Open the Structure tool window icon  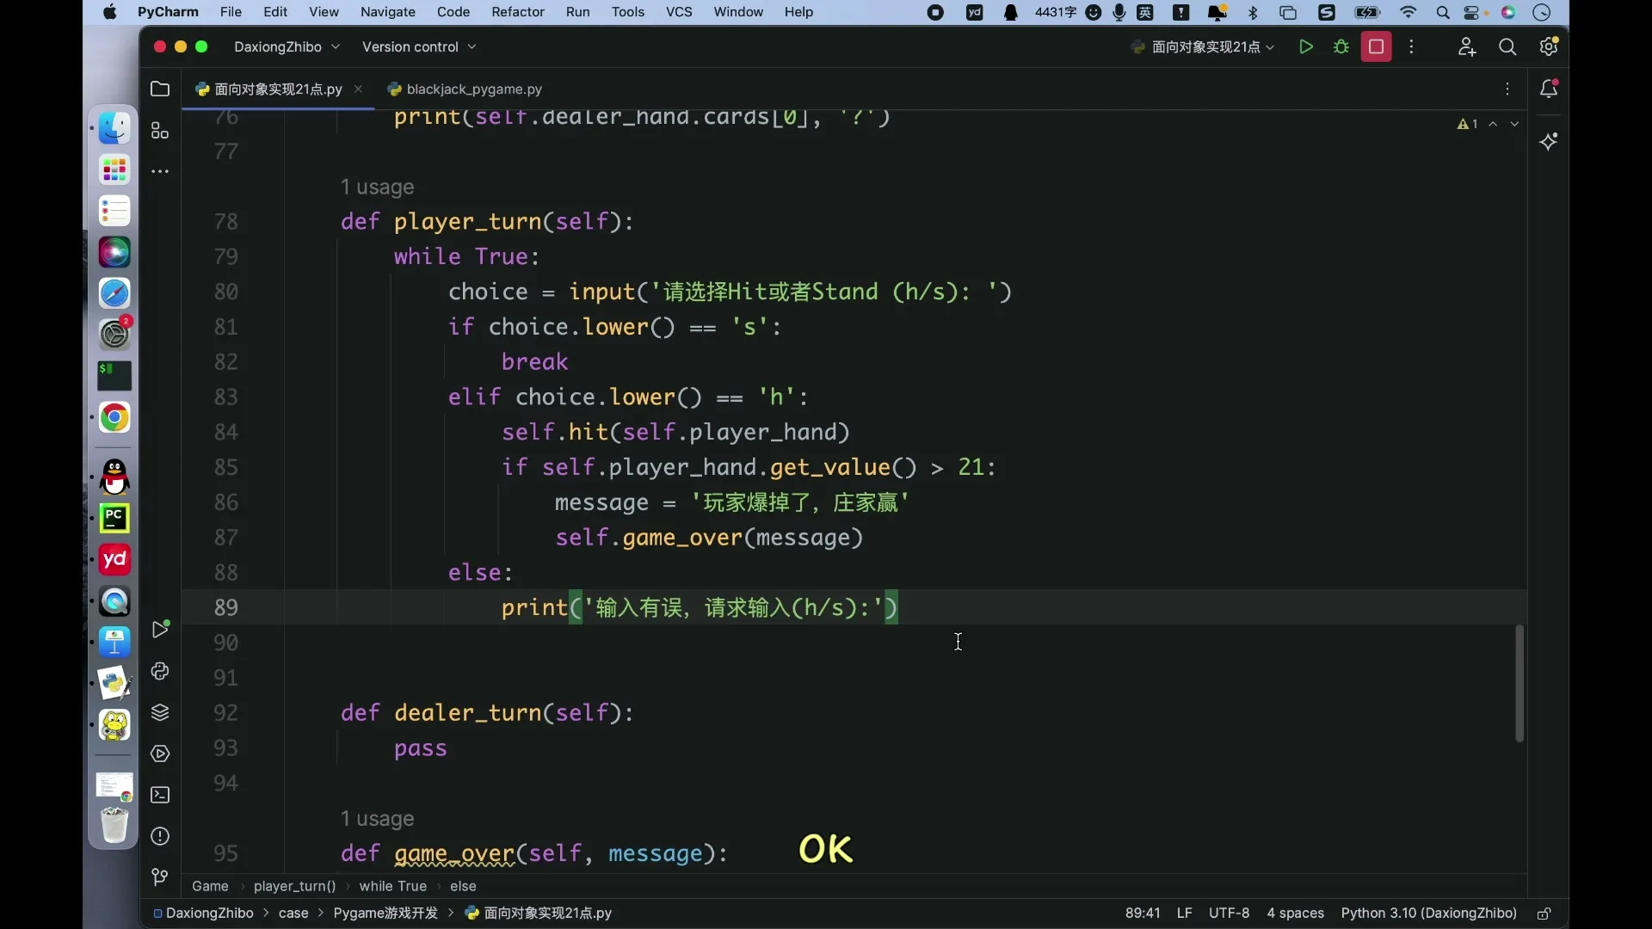(x=160, y=131)
